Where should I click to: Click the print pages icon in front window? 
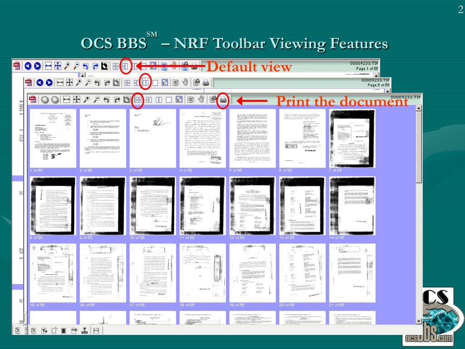[x=213, y=100]
